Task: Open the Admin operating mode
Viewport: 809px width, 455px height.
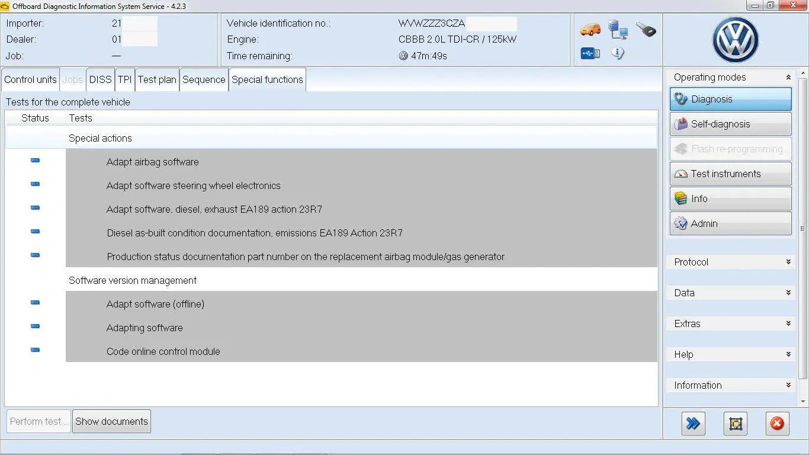Action: [730, 223]
